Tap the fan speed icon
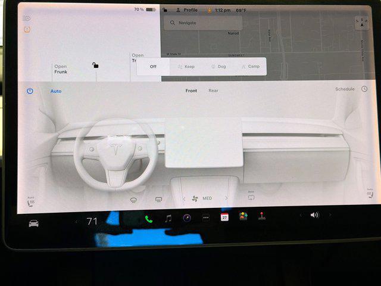 (195, 198)
